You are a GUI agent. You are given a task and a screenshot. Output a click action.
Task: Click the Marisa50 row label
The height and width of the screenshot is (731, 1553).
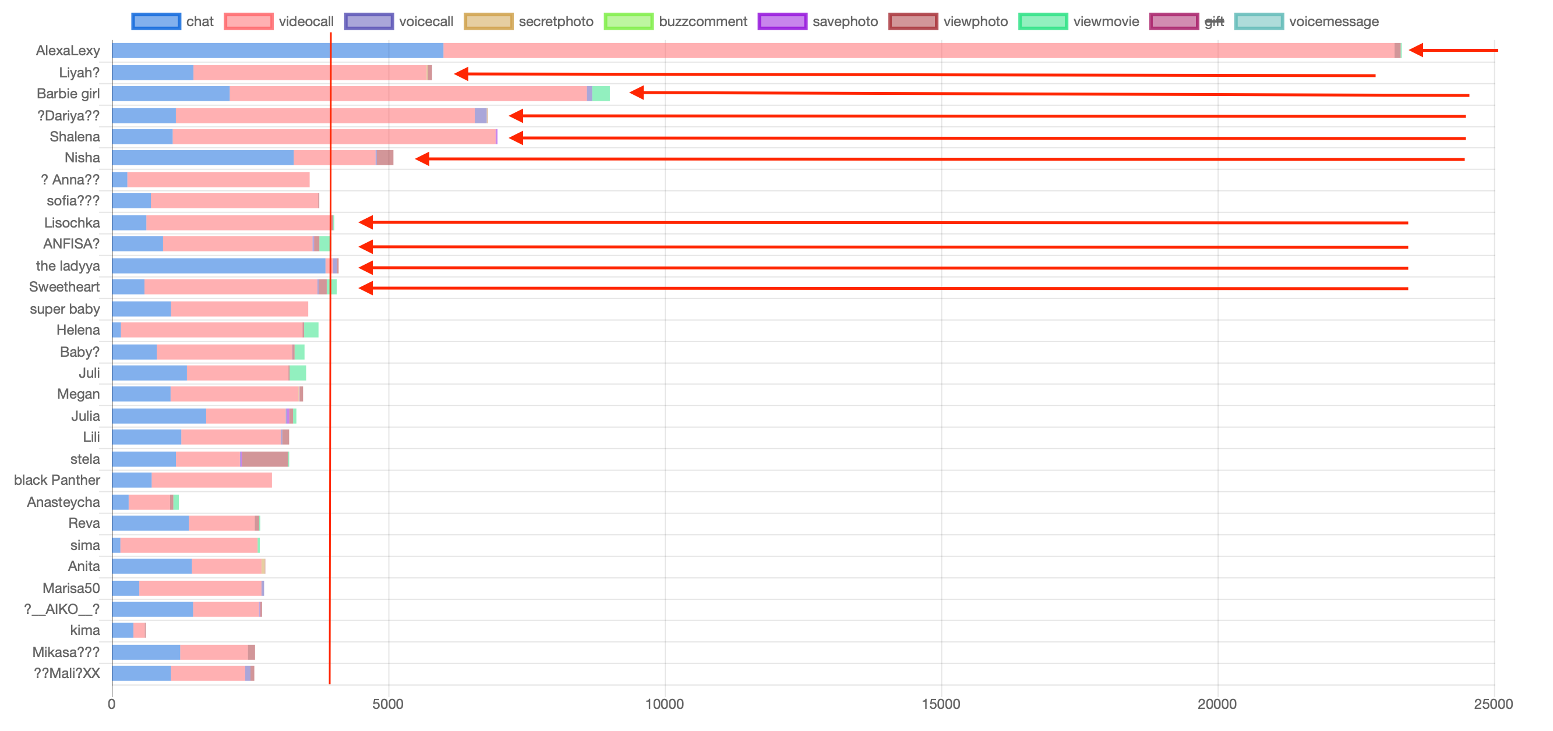pyautogui.click(x=71, y=588)
